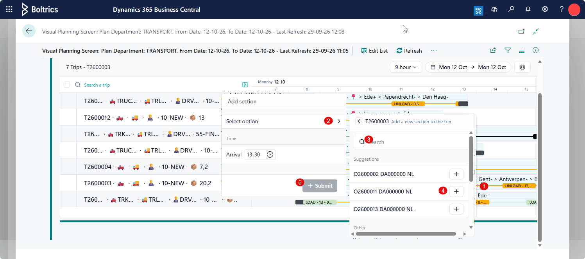Click the Monday 12-10 timeline header
The width and height of the screenshot is (585, 259).
tap(271, 82)
